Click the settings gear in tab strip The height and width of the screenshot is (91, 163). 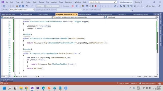pos(158,14)
